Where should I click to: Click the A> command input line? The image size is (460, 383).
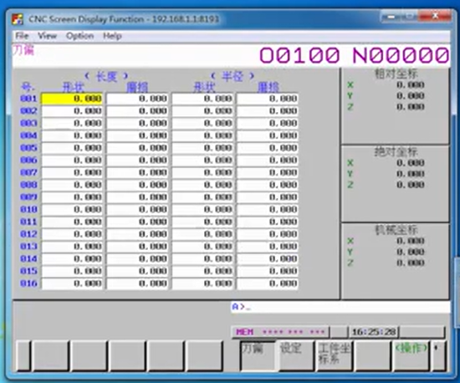pyautogui.click(x=340, y=307)
